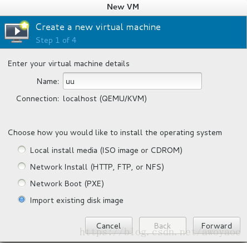The width and height of the screenshot is (247, 243).
Task: Click the 'Name:' label
Action: click(48, 81)
